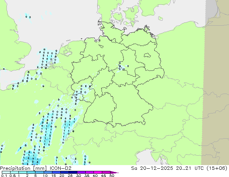
Task: Click the 20–25 mm dark blue legend swatch
Action: tap(64, 172)
